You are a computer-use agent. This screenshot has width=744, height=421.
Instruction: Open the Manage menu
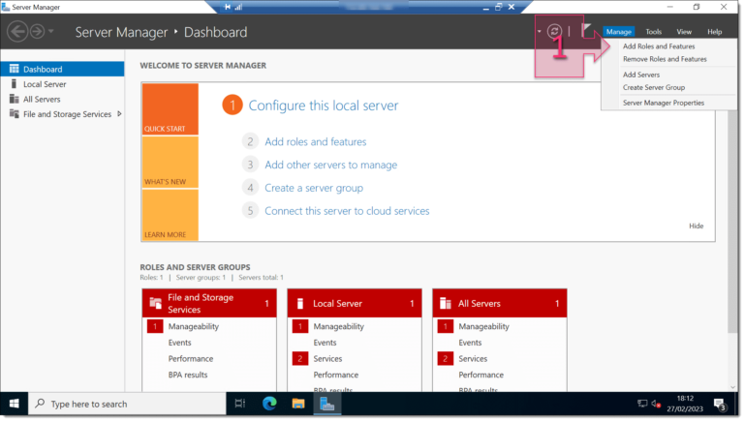tap(618, 32)
